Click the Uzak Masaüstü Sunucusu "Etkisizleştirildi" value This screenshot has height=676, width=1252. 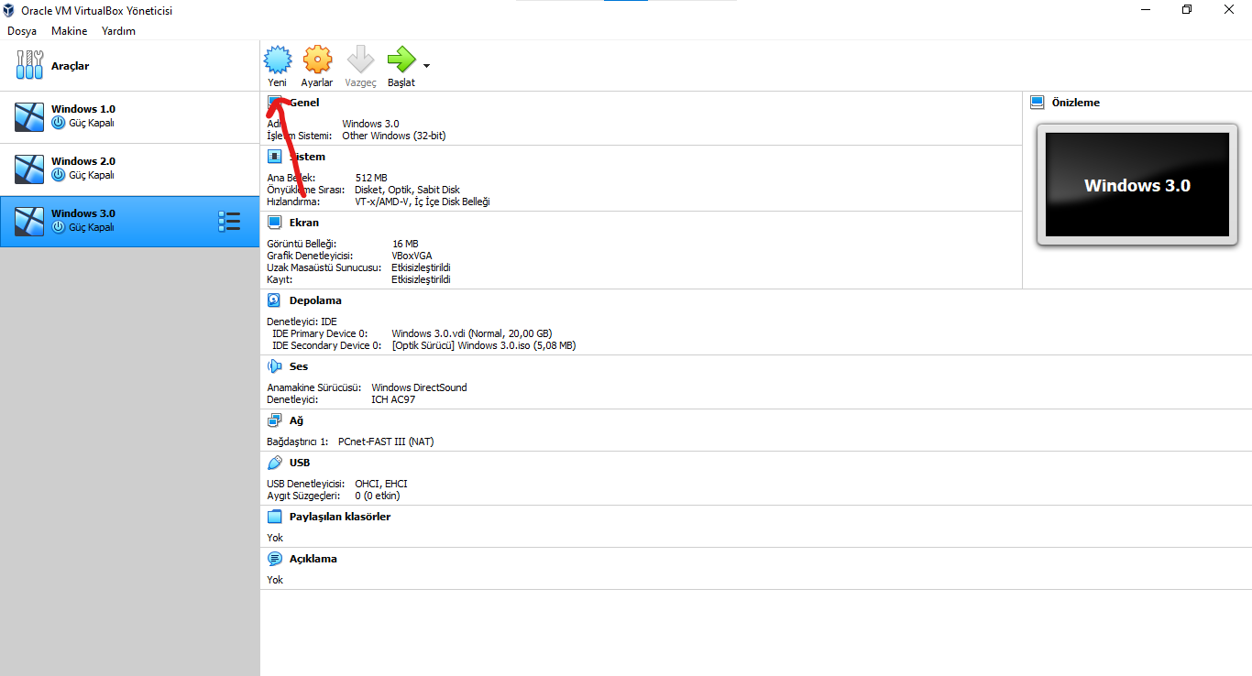[x=421, y=267]
